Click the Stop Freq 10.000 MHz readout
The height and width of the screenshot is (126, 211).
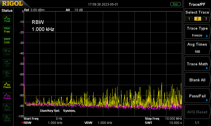tap(163, 119)
